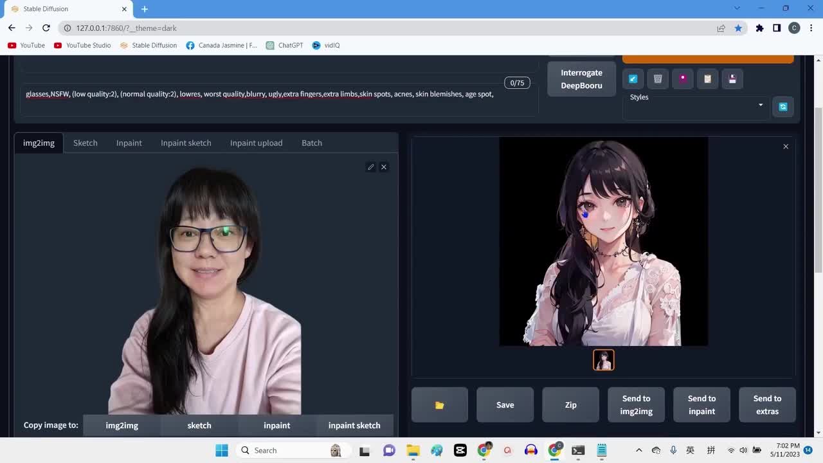
Task: Click the Send to inpaint button
Action: [x=701, y=405]
